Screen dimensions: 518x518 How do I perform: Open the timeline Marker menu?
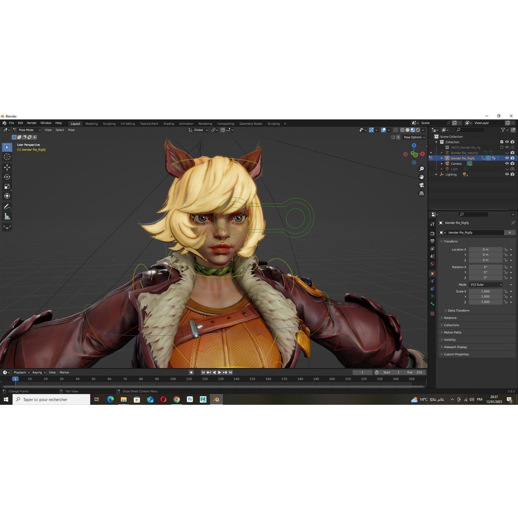coord(64,372)
